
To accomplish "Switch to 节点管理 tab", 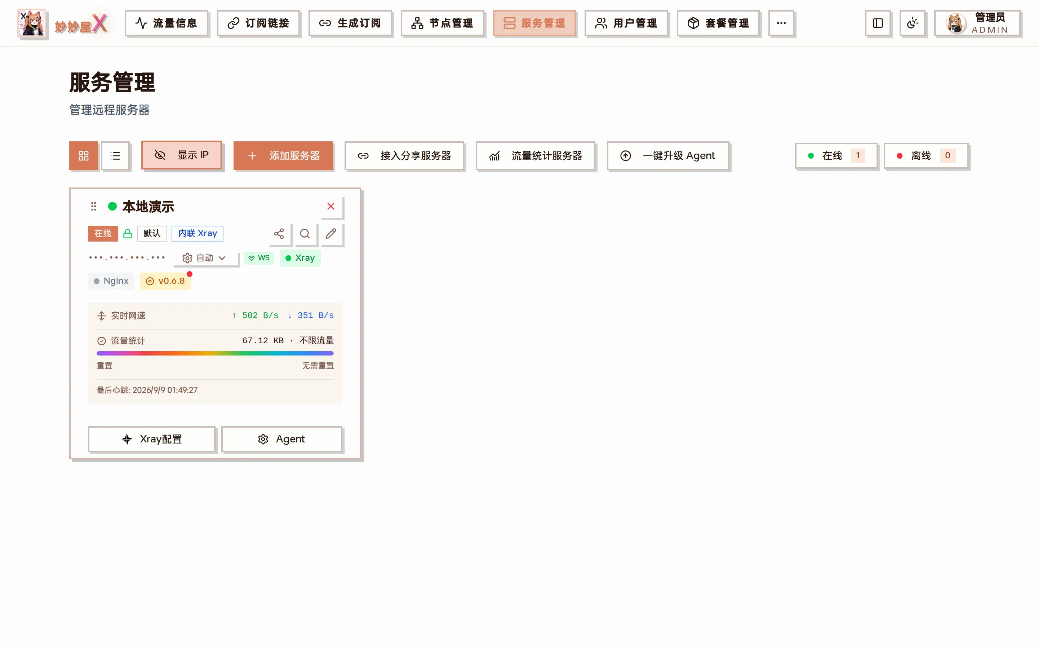I will (442, 23).
